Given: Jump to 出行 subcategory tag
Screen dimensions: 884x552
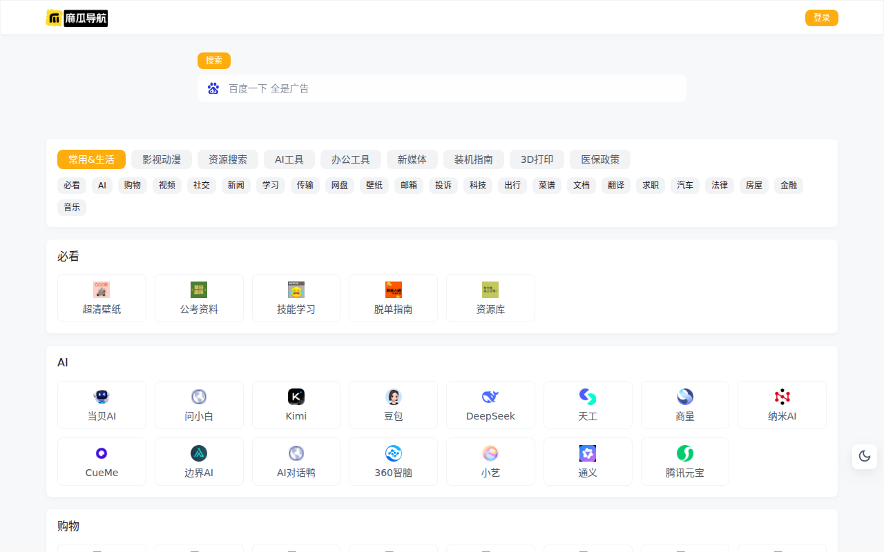Looking at the screenshot, I should click(x=512, y=186).
